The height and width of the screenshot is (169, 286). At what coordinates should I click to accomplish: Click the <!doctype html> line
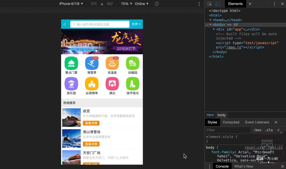[224, 11]
